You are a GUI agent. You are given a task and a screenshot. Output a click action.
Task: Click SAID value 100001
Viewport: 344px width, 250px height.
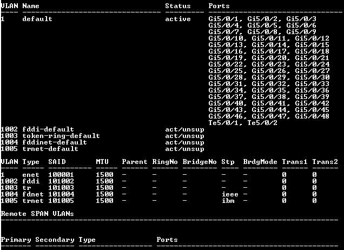click(x=61, y=175)
